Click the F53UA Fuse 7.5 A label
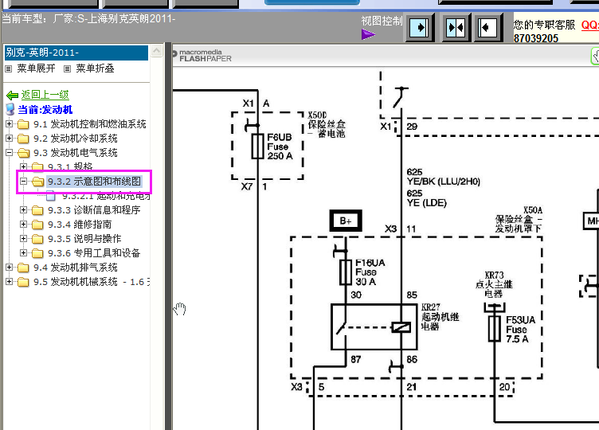The width and height of the screenshot is (599, 430). [x=520, y=330]
